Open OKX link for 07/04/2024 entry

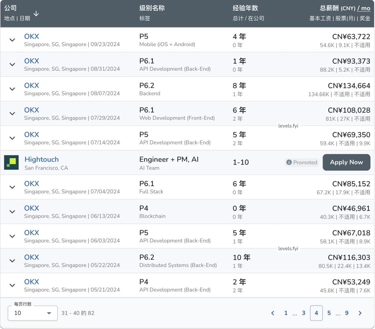(32, 183)
